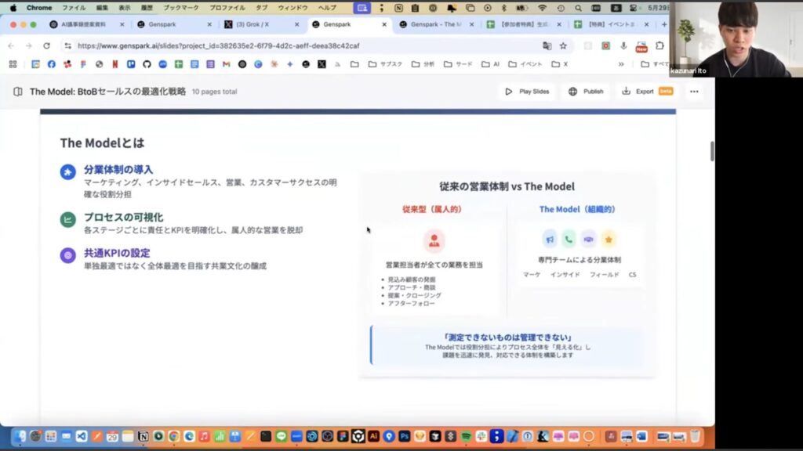Open the extensions puzzle icon
Image resolution: width=803 pixels, height=451 pixels.
click(660, 45)
